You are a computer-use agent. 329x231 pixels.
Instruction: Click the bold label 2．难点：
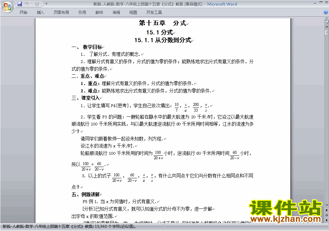[90, 91]
